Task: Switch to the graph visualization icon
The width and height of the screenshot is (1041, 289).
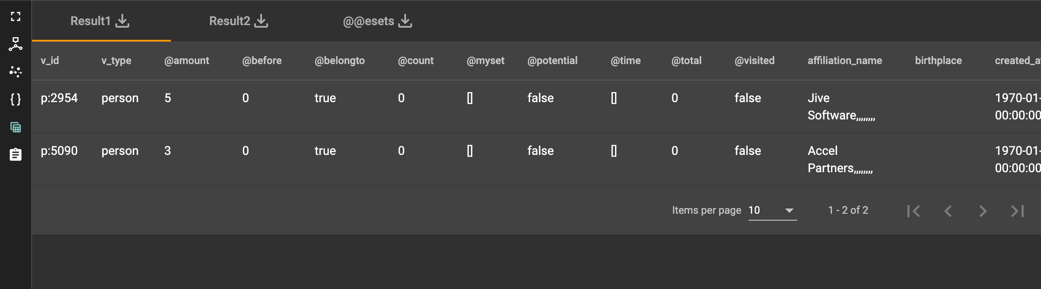Action: point(16,72)
